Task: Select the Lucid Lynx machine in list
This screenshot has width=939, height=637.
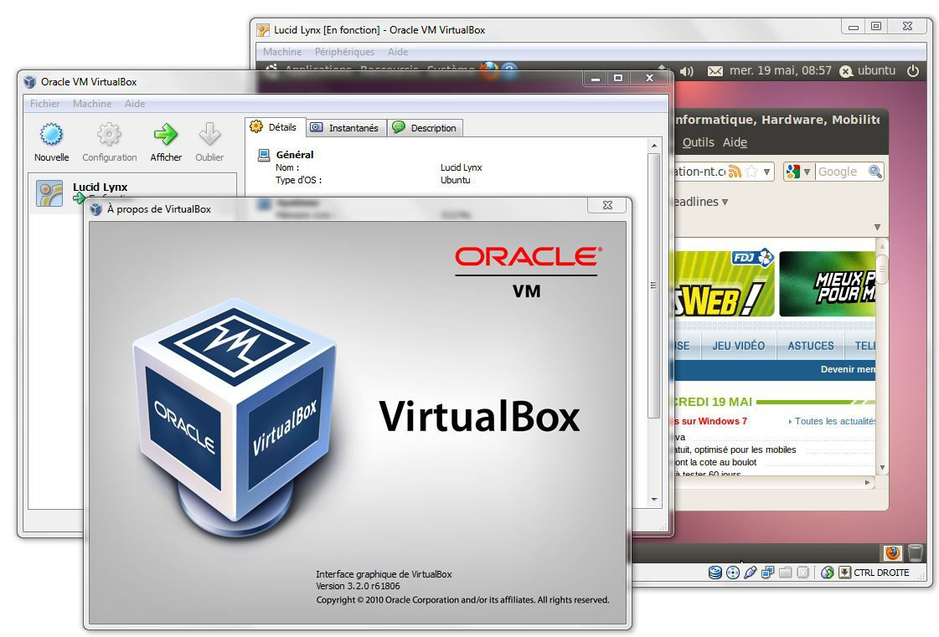Action: click(132, 193)
